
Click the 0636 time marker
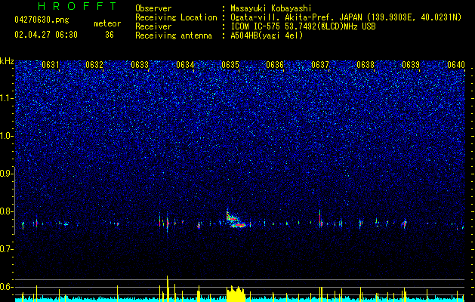point(275,65)
